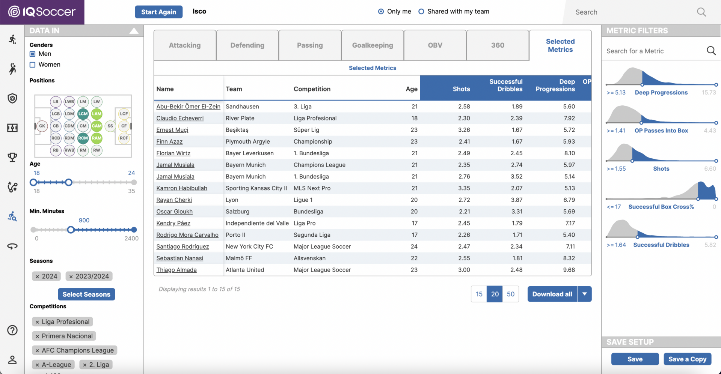The width and height of the screenshot is (721, 374).
Task: Toggle the CAM position on pitch
Action: 97,126
